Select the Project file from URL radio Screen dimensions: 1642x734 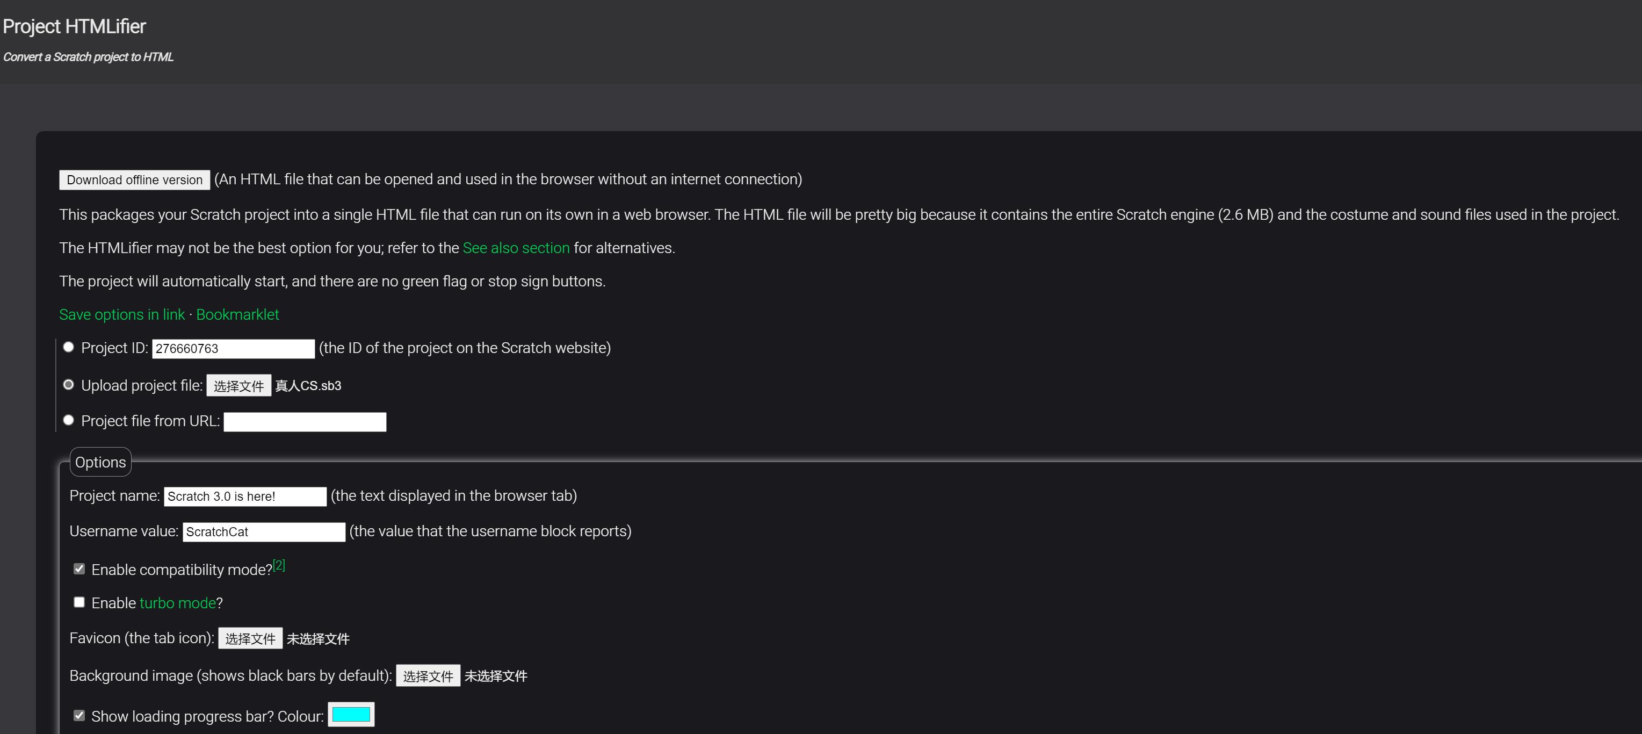coord(69,420)
